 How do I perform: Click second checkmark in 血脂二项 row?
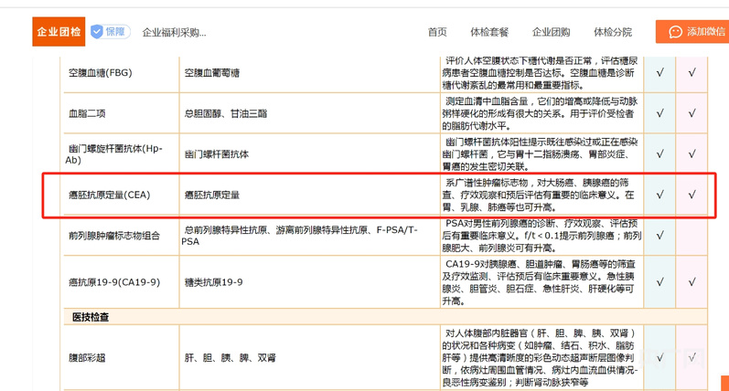(691, 113)
